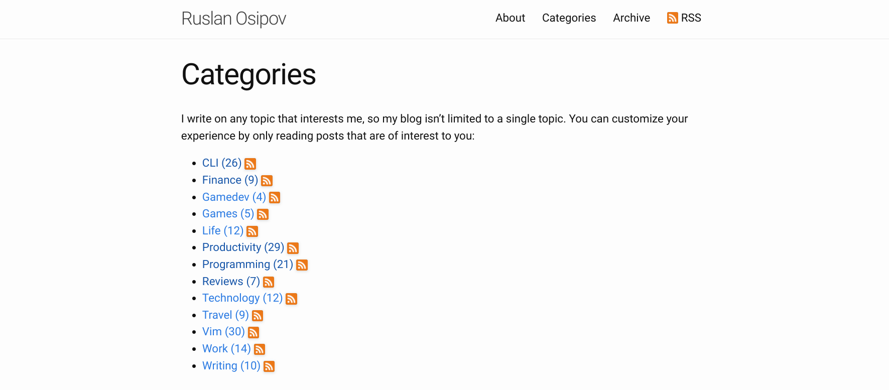Viewport: 889px width, 390px height.
Task: Click the Ruslan Osipov site title
Action: click(234, 18)
